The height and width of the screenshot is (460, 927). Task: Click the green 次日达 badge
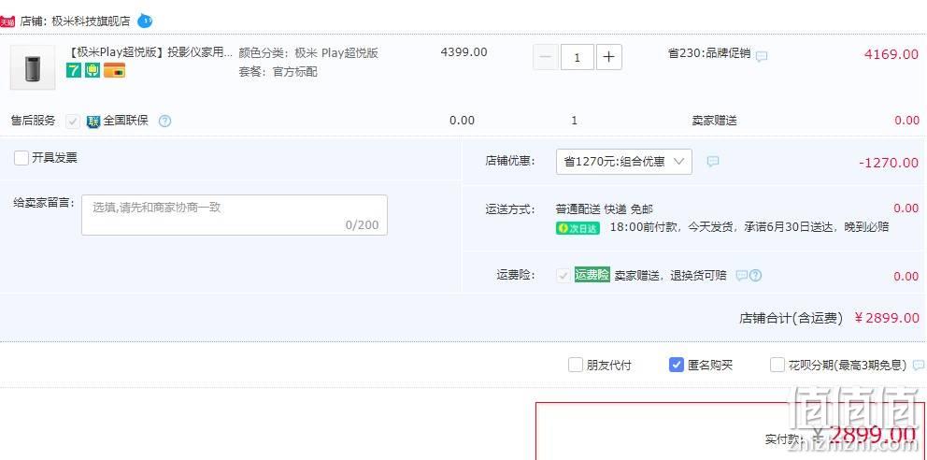[578, 228]
